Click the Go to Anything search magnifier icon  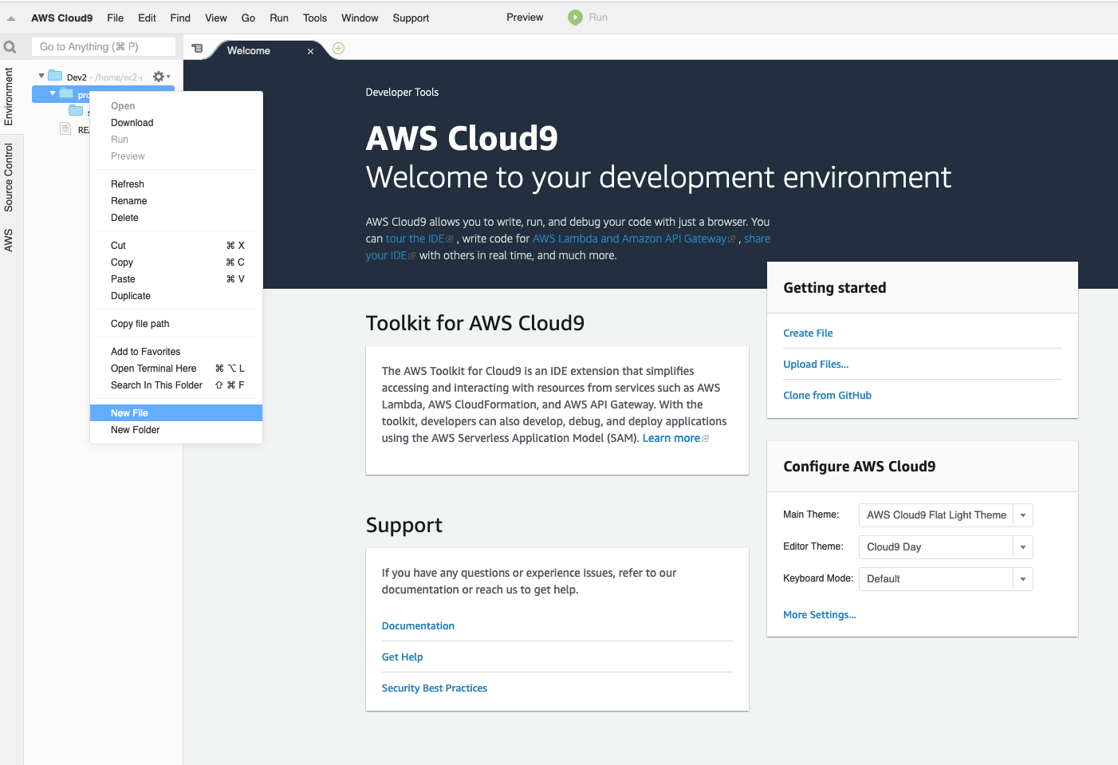(10, 47)
